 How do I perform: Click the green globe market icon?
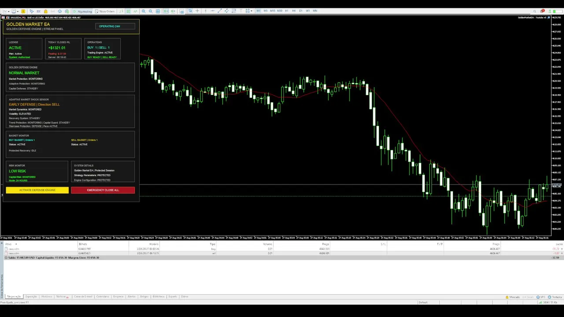(x=67, y=11)
